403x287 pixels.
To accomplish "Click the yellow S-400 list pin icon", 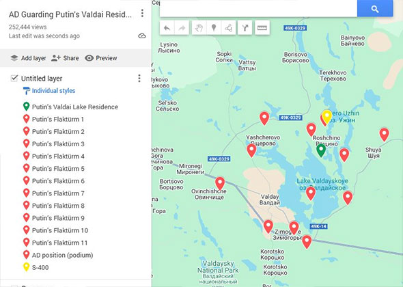I will 26,267.
